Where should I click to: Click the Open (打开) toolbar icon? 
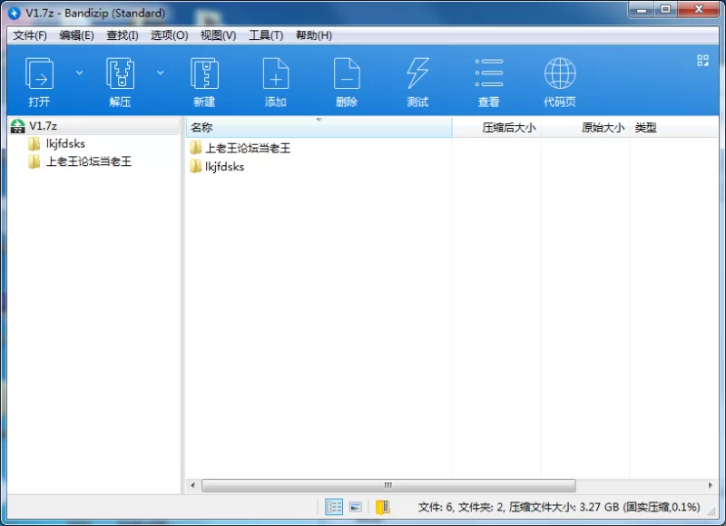tap(39, 73)
